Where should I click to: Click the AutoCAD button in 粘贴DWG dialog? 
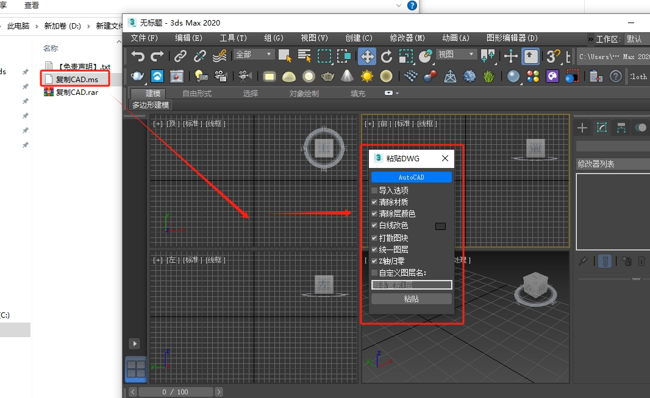pos(411,177)
